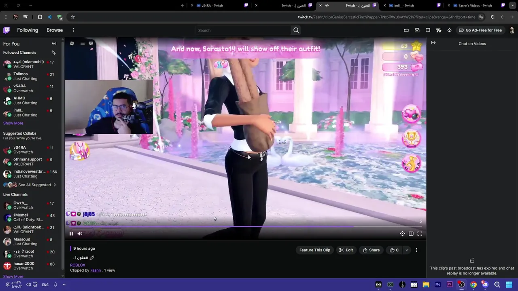Show more live channels at sidebar bottom
Viewport: 518px width, 291px height.
(13, 276)
